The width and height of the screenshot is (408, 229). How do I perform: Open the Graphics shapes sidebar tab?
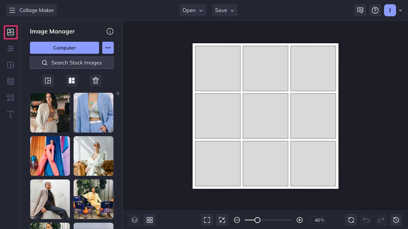click(x=11, y=97)
